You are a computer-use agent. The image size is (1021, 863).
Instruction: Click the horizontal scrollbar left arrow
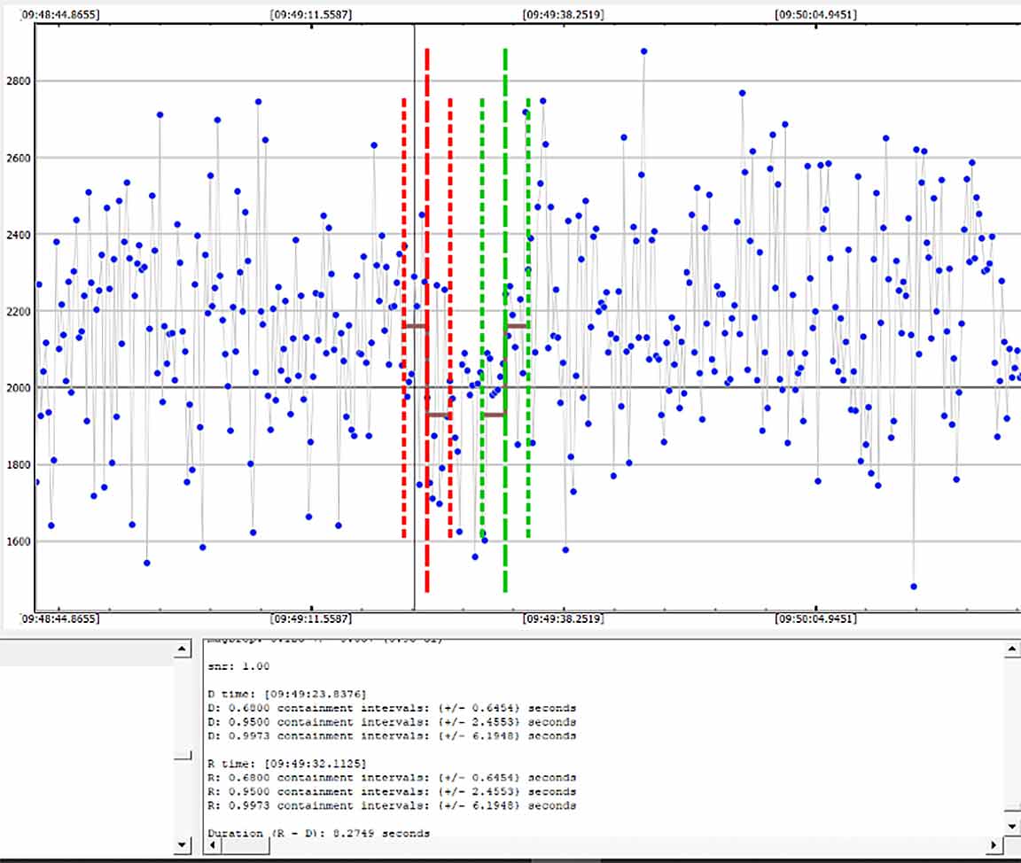[213, 845]
